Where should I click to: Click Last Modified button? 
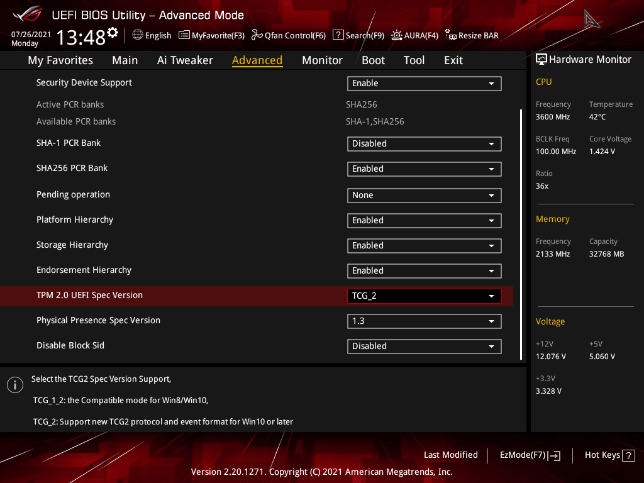pyautogui.click(x=450, y=455)
